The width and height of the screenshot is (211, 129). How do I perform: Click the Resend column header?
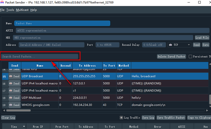(x=65, y=66)
